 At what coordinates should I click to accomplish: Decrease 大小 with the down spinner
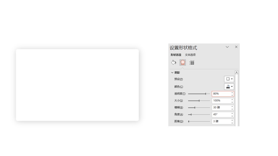pyautogui.click(x=232, y=102)
